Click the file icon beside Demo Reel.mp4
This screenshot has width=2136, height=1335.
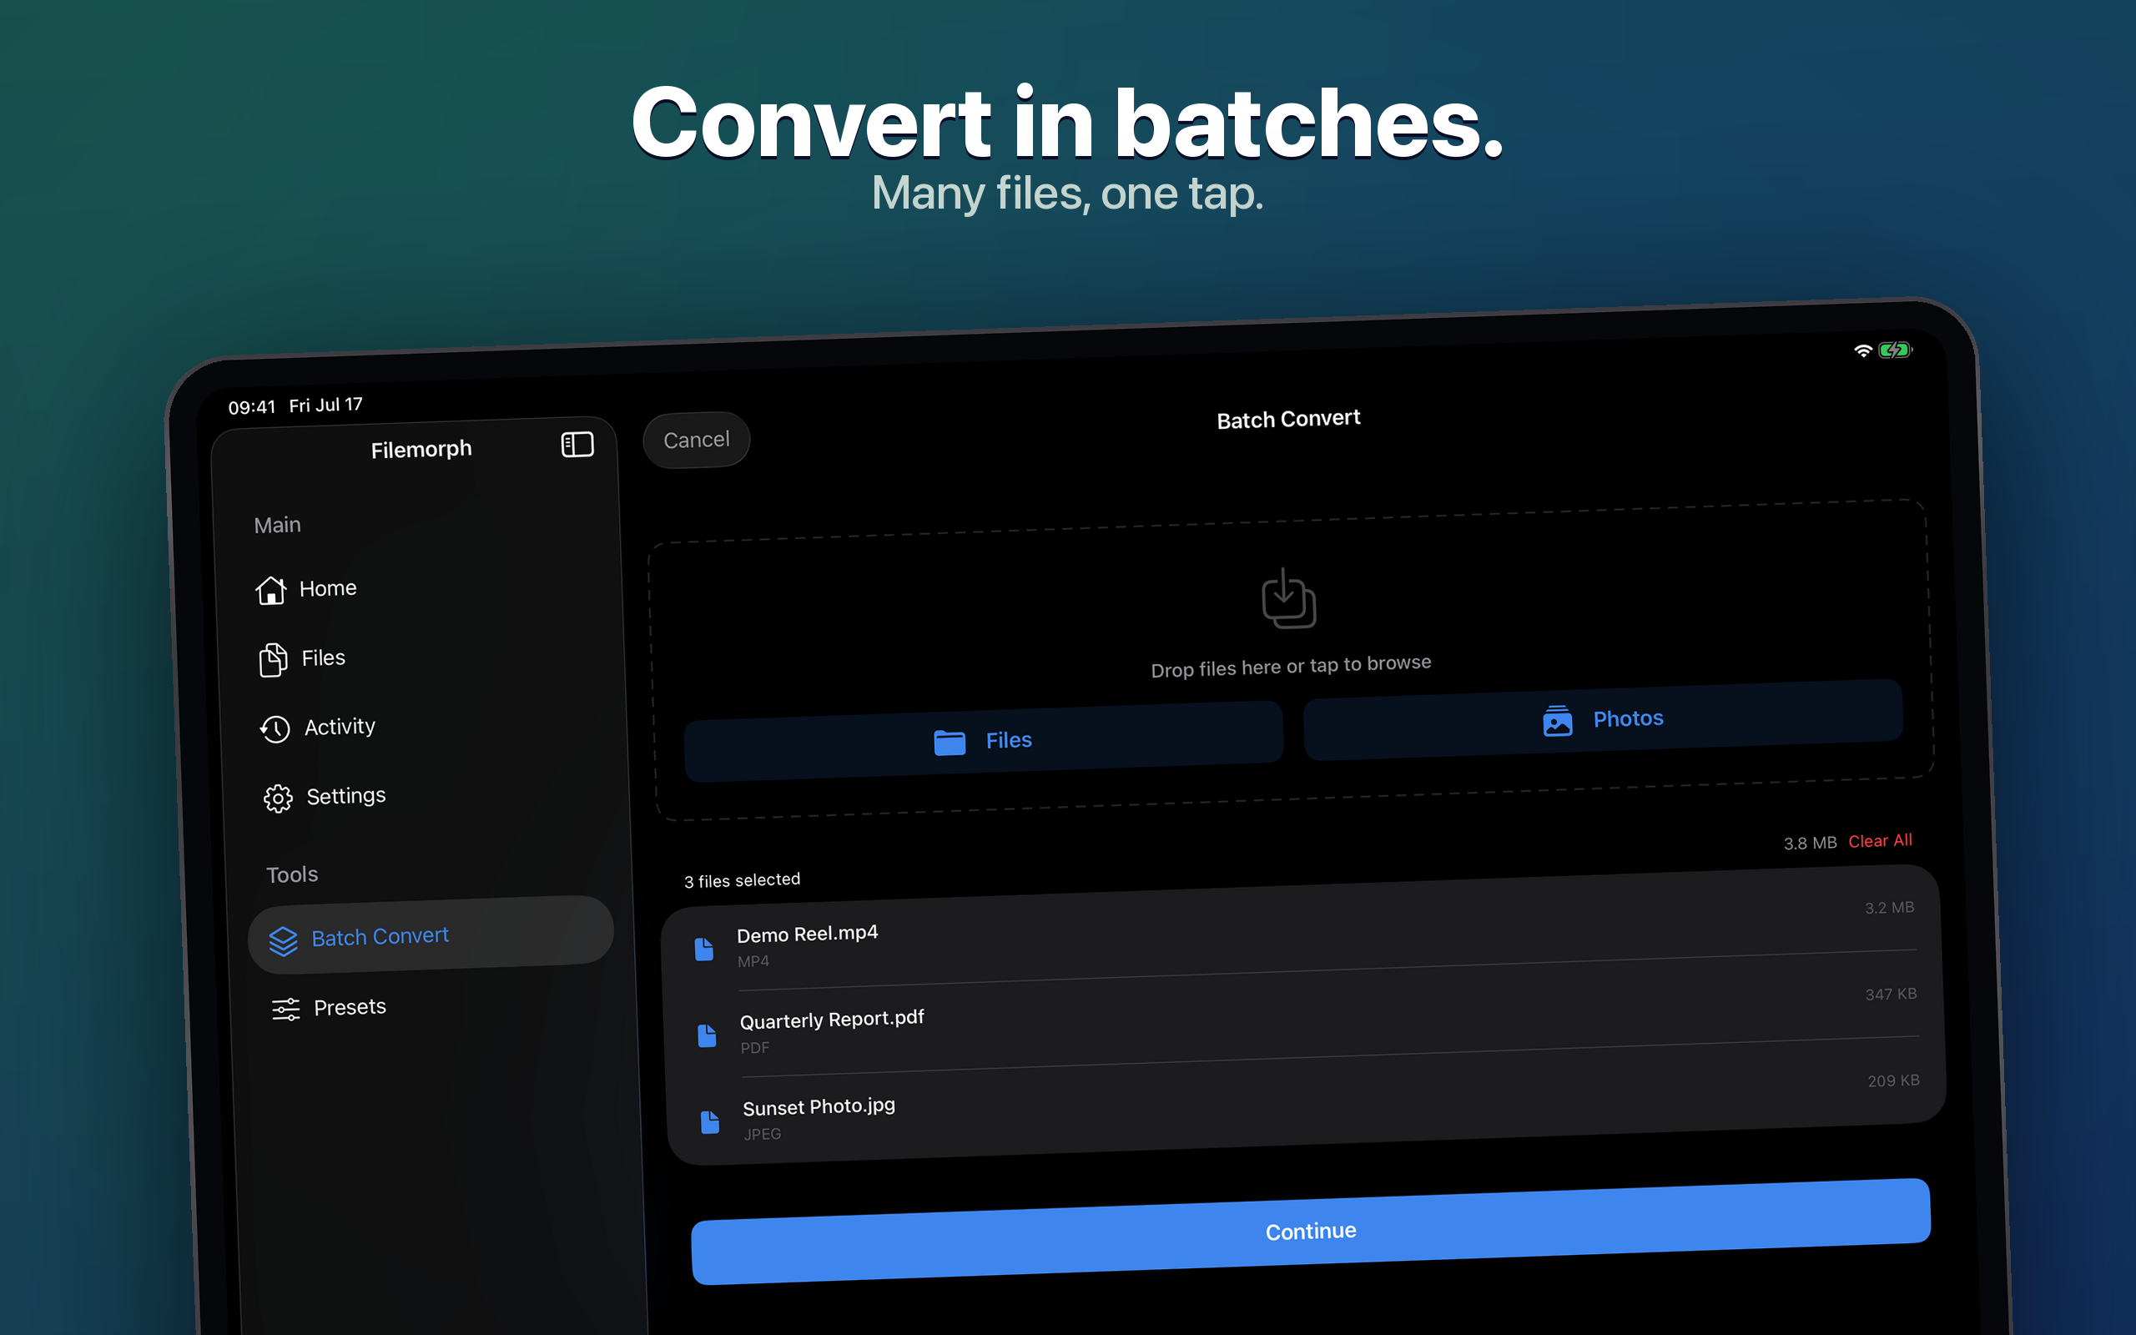coord(703,950)
